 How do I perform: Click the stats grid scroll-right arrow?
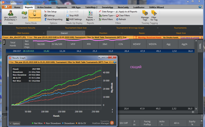pos(193,112)
